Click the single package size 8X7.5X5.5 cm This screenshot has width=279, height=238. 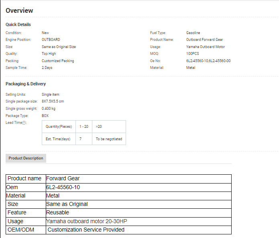[53, 101]
